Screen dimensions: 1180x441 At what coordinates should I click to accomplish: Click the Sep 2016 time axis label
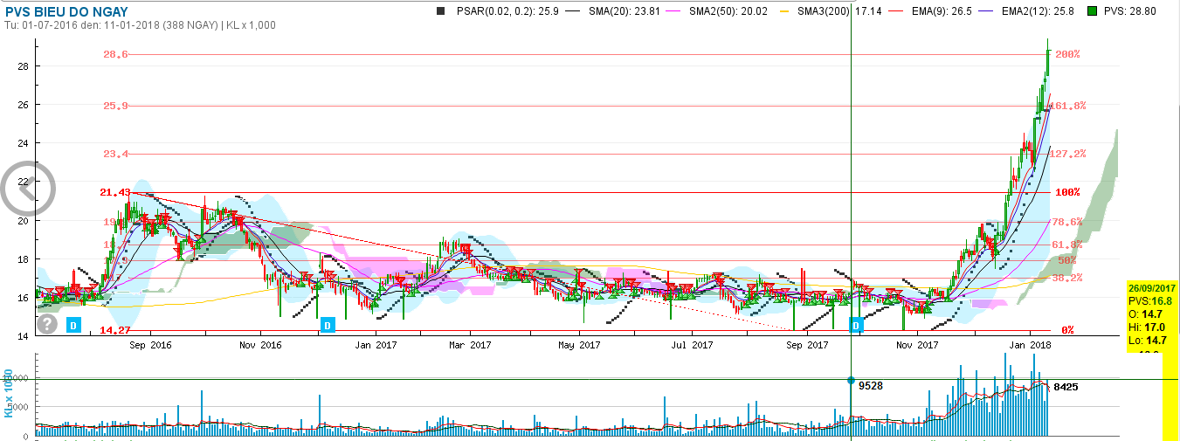click(149, 345)
